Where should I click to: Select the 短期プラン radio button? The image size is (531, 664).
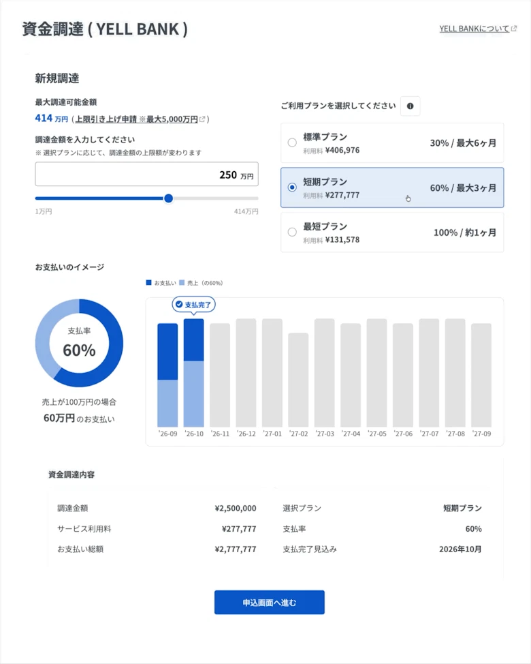coord(292,187)
